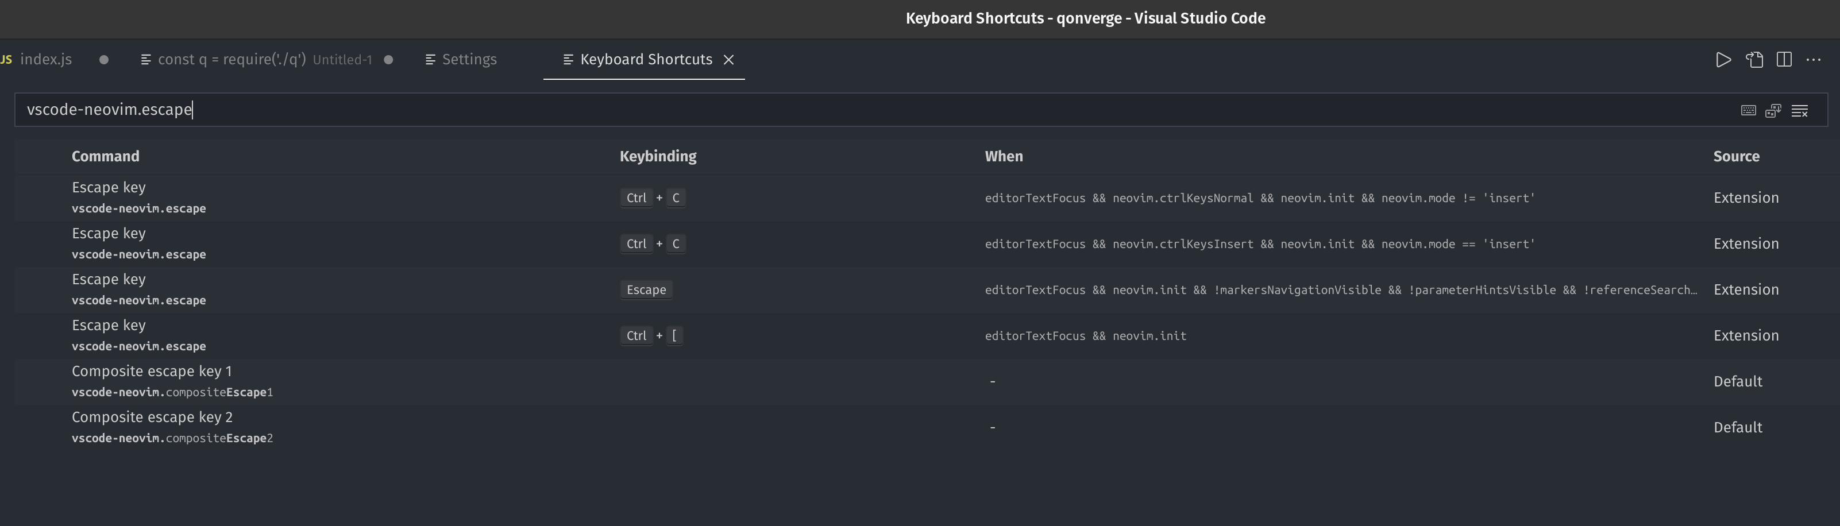Close the Keyboard Shortcuts tab
The width and height of the screenshot is (1840, 526).
pos(728,59)
